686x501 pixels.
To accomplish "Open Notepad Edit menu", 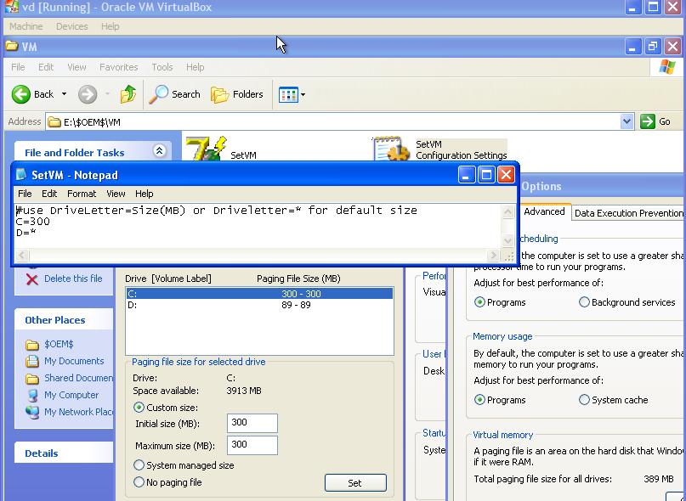I will click(49, 194).
